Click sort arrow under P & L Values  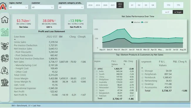(x=112, y=66)
